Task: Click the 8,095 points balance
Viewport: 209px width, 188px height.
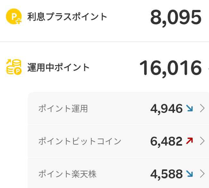Action: 176,18
